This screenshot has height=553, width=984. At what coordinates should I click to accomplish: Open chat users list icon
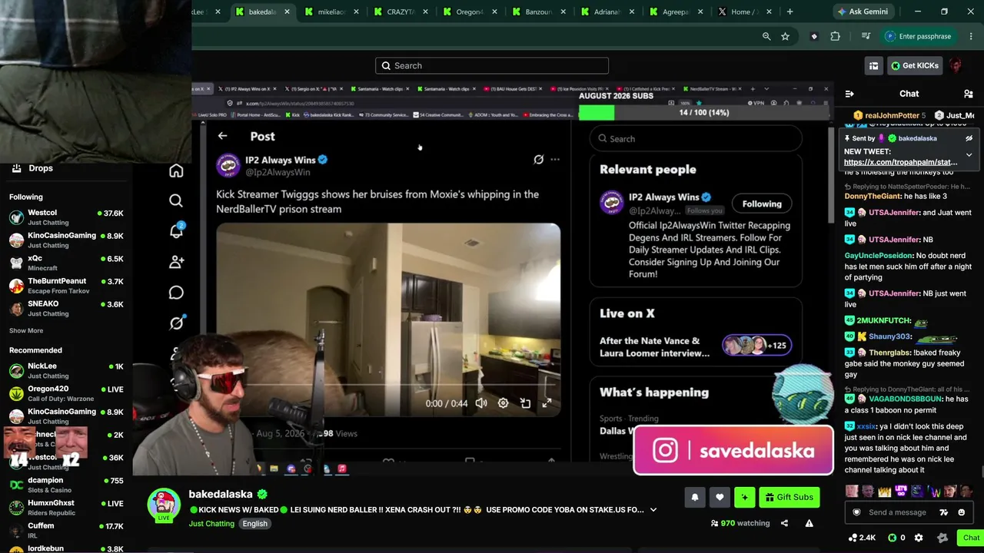pyautogui.click(x=968, y=94)
